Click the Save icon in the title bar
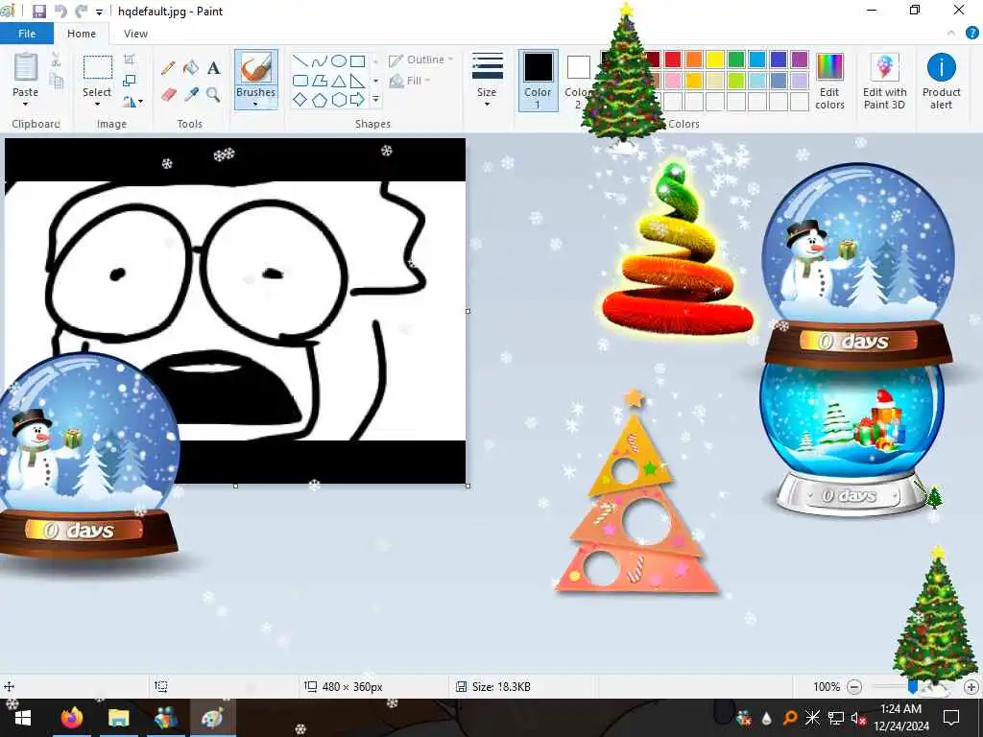 (39, 12)
